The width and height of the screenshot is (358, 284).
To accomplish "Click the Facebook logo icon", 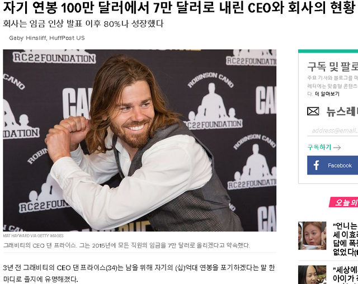I will coord(316,165).
